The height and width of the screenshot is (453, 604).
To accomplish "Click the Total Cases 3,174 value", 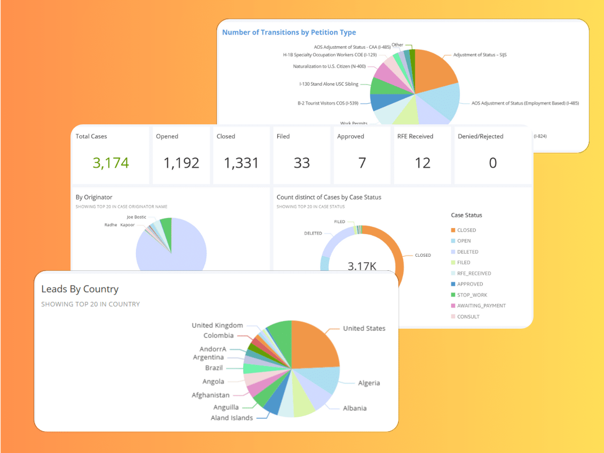I will [x=111, y=163].
